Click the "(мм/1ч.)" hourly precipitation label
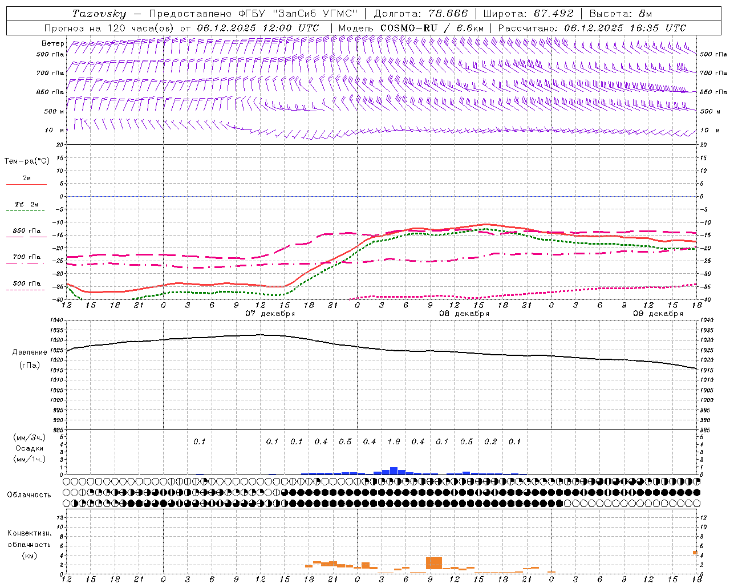This screenshot has height=584, width=730. (x=30, y=459)
